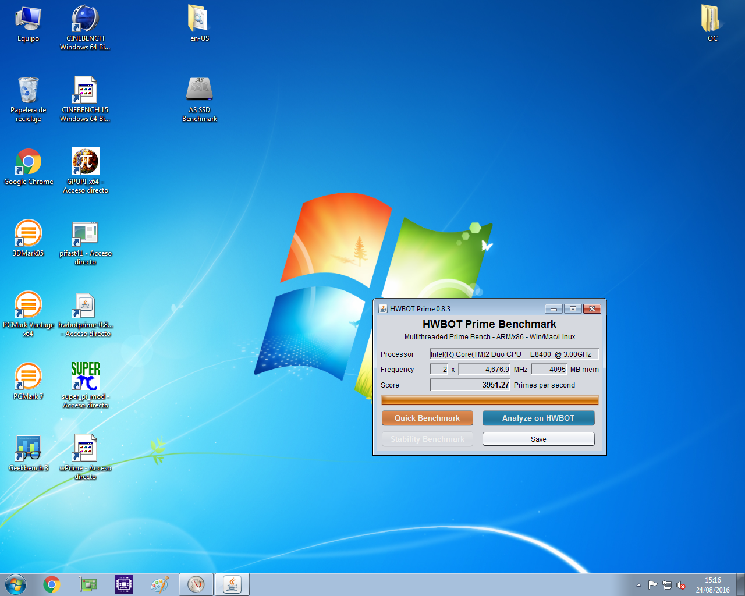
Task: Click the HWBOT Prime window Java icon
Action: (x=383, y=308)
